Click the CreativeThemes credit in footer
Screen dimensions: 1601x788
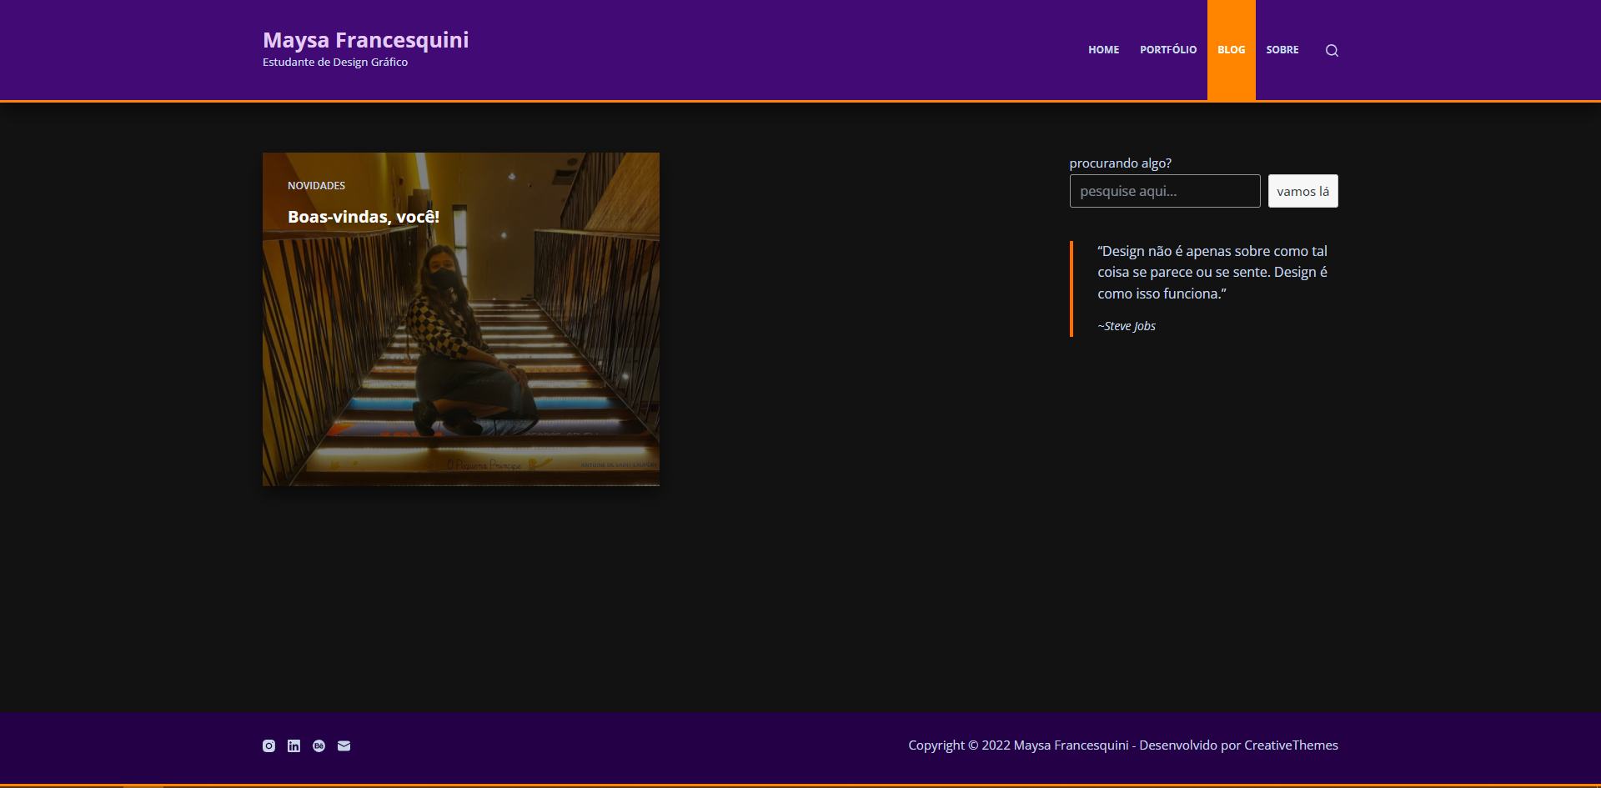(x=1291, y=745)
